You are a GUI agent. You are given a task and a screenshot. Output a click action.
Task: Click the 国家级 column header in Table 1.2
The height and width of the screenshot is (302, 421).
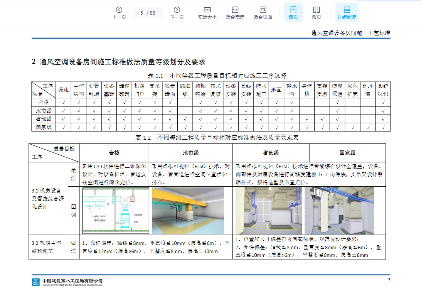(347, 153)
